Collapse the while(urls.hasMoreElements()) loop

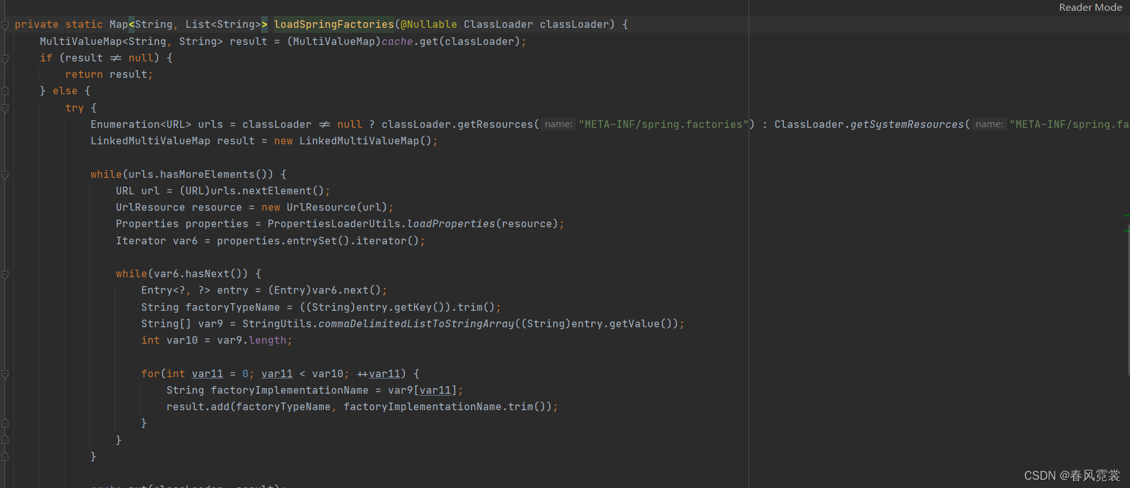pyautogui.click(x=5, y=175)
